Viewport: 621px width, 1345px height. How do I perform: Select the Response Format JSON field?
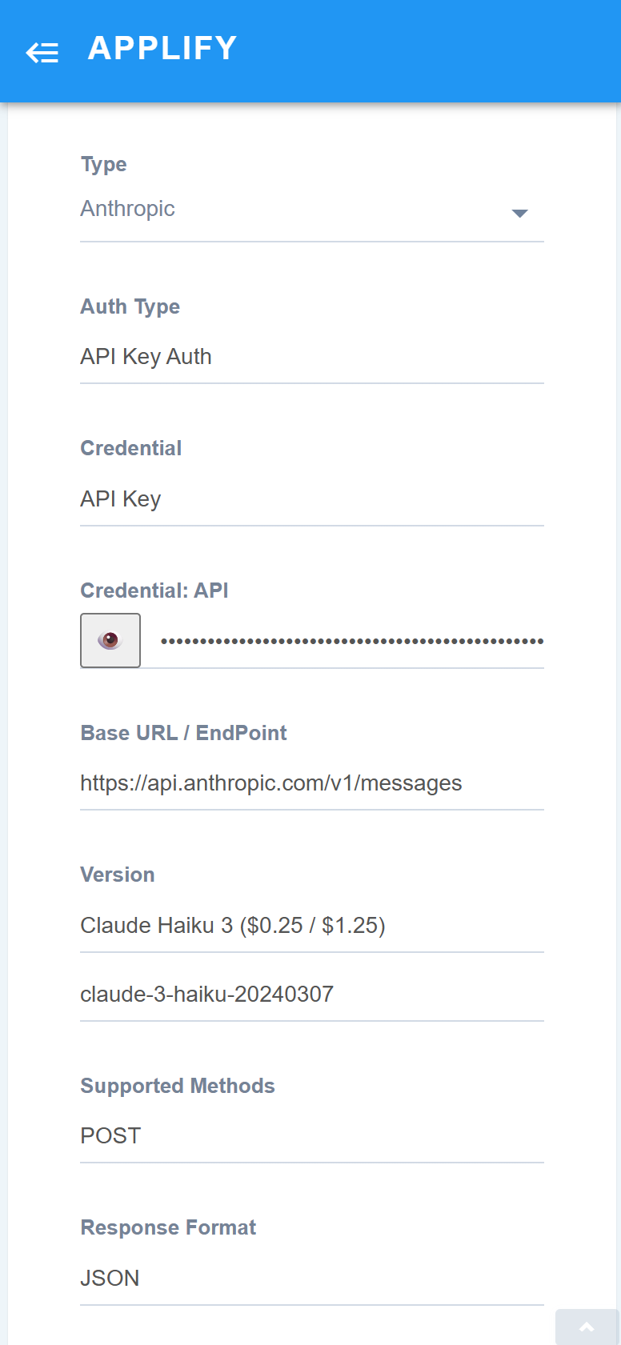[311, 1279]
